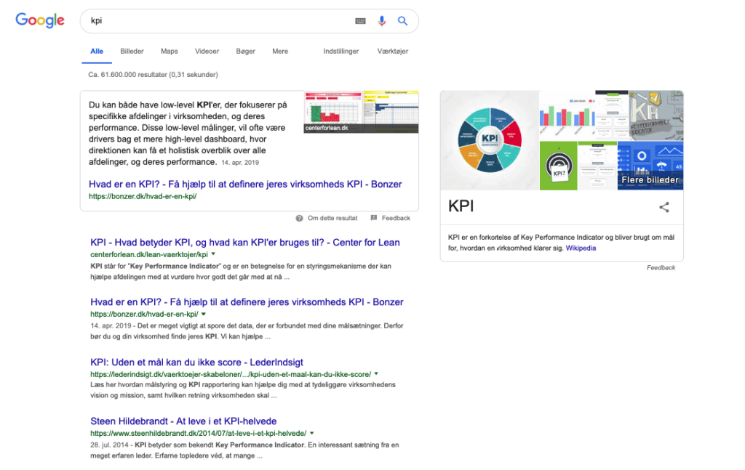Click the centerforlean.dk/lean-vaerktojer/kpi URL text

point(149,255)
